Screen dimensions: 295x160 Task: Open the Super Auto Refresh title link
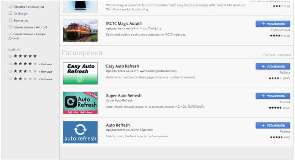coord(123,96)
